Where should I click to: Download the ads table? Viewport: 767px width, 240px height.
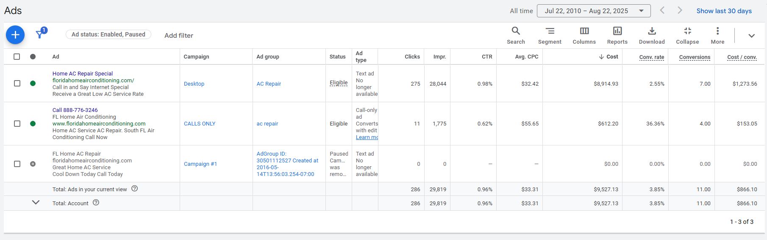(652, 35)
